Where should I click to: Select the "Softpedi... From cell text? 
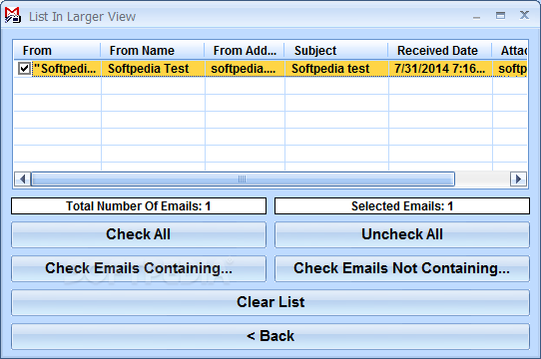tap(65, 68)
